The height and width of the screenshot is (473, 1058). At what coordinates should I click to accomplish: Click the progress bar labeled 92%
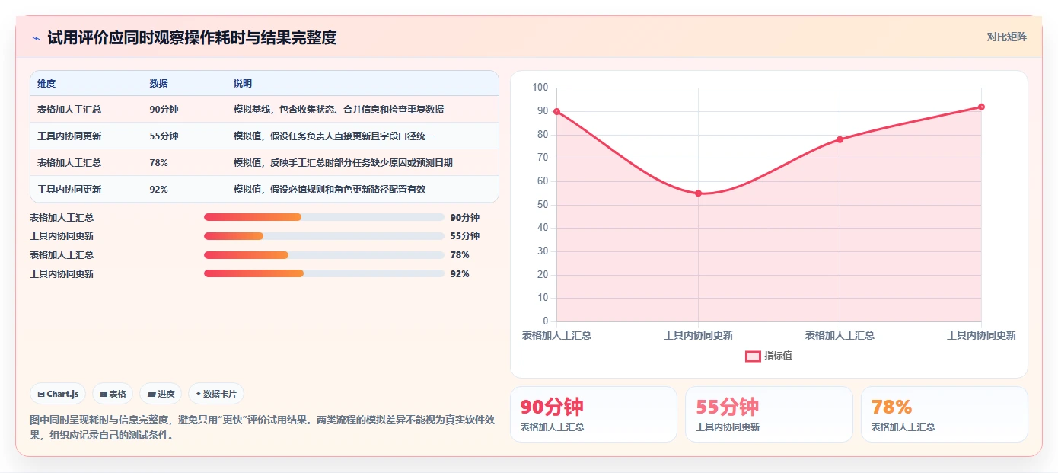click(x=324, y=273)
